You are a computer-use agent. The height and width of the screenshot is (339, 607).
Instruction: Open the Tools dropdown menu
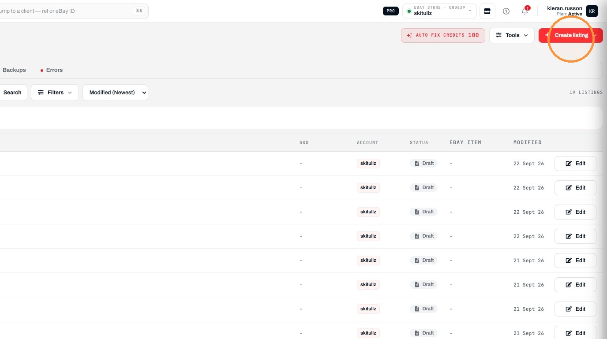click(512, 35)
